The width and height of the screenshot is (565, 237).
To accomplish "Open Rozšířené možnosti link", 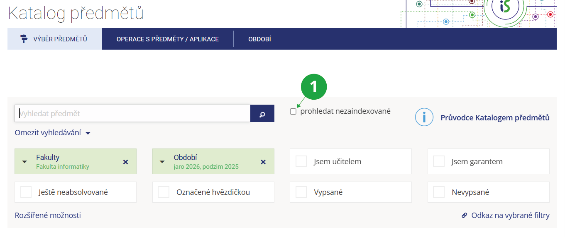I will 48,215.
